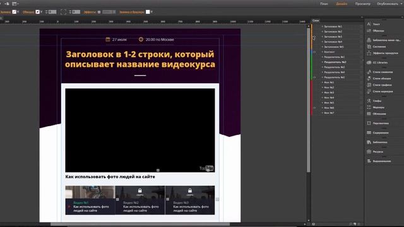
Task: Click the Эффекты label in the toolbar
Action: pos(90,12)
